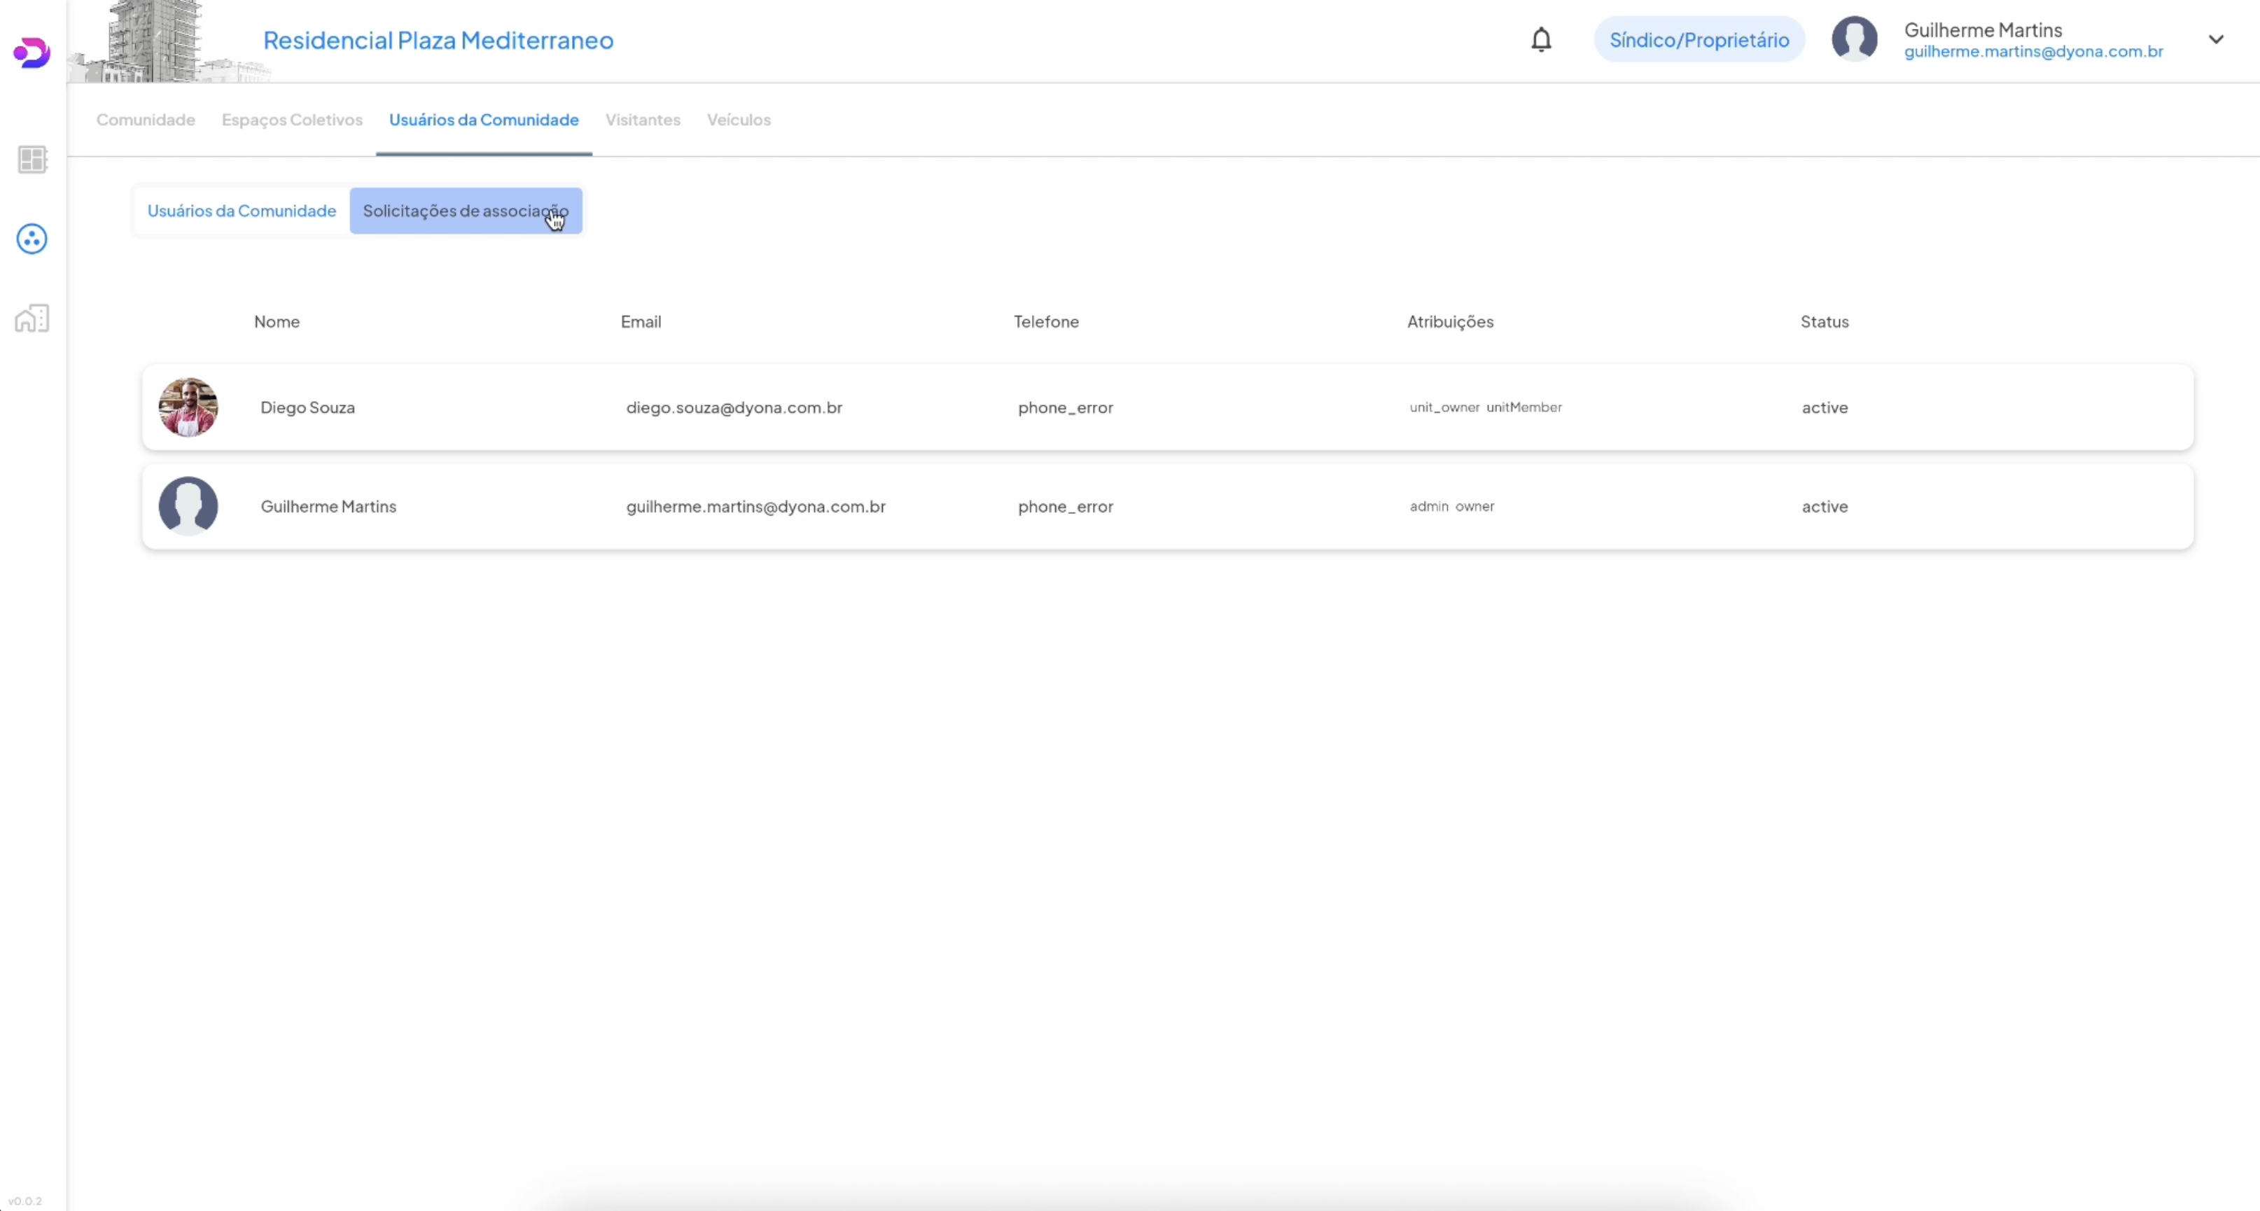Click the Dyona logo icon in sidebar
The image size is (2260, 1211).
(x=32, y=52)
